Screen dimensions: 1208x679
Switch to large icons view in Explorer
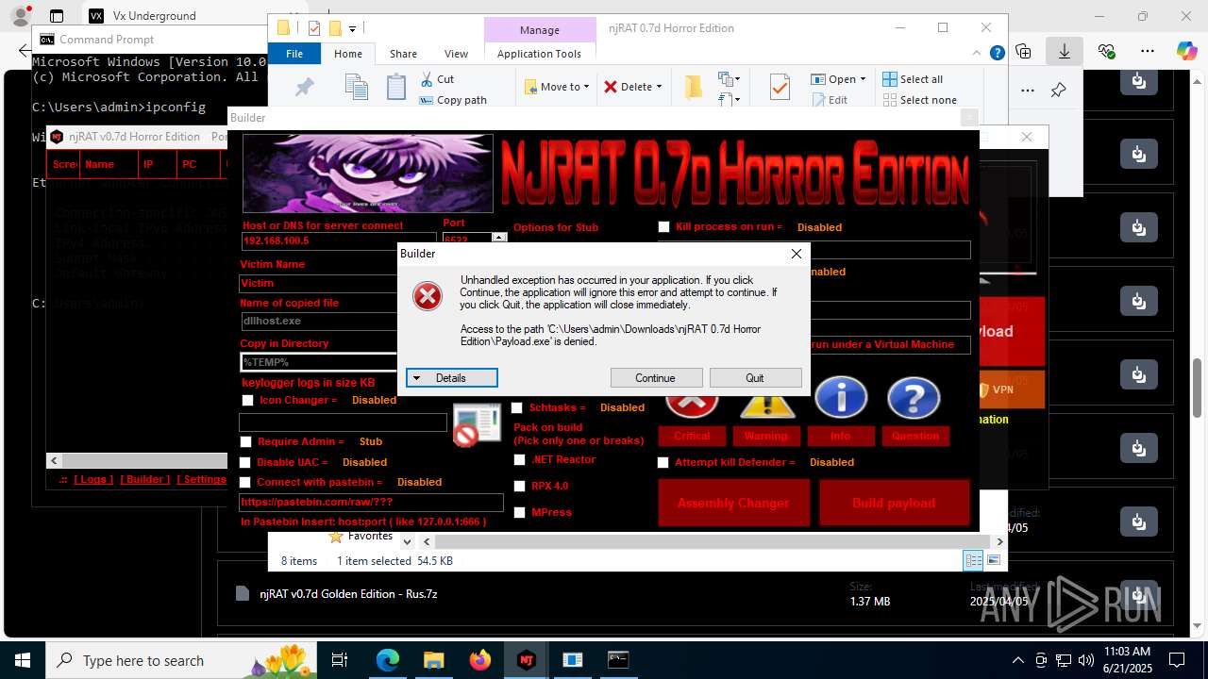click(x=993, y=560)
